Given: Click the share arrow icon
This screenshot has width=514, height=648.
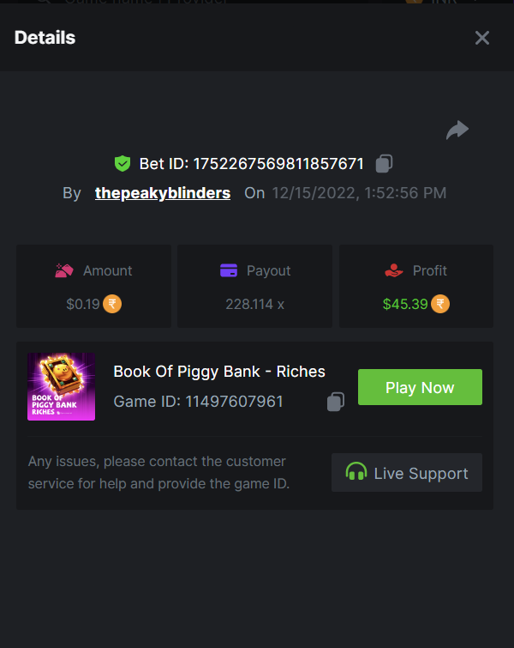Looking at the screenshot, I should pos(457,130).
